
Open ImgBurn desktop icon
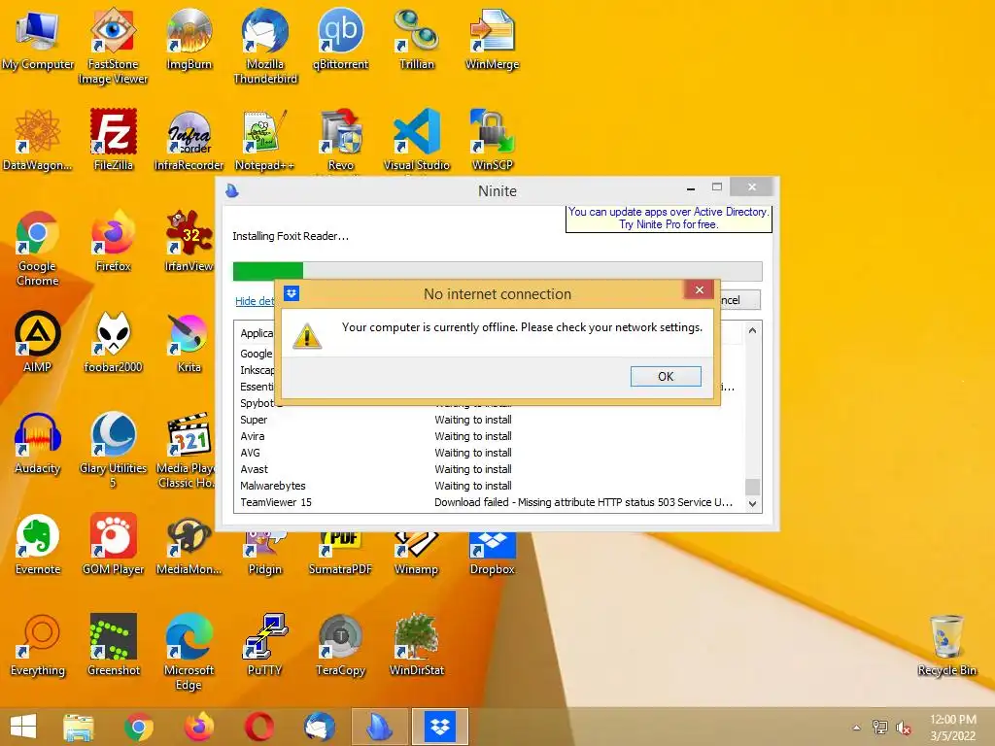189,41
